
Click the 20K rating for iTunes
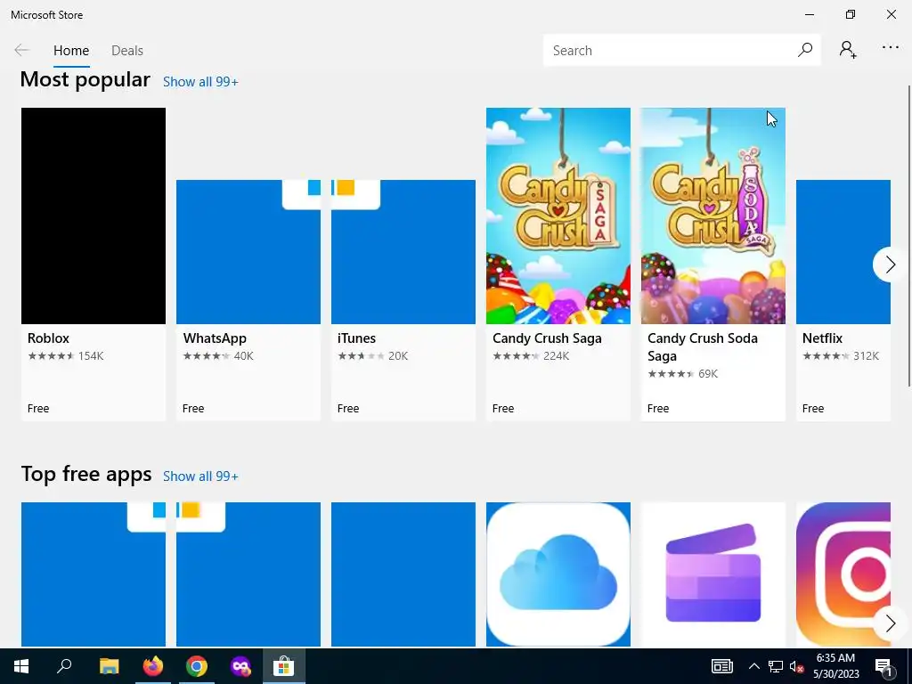398,356
